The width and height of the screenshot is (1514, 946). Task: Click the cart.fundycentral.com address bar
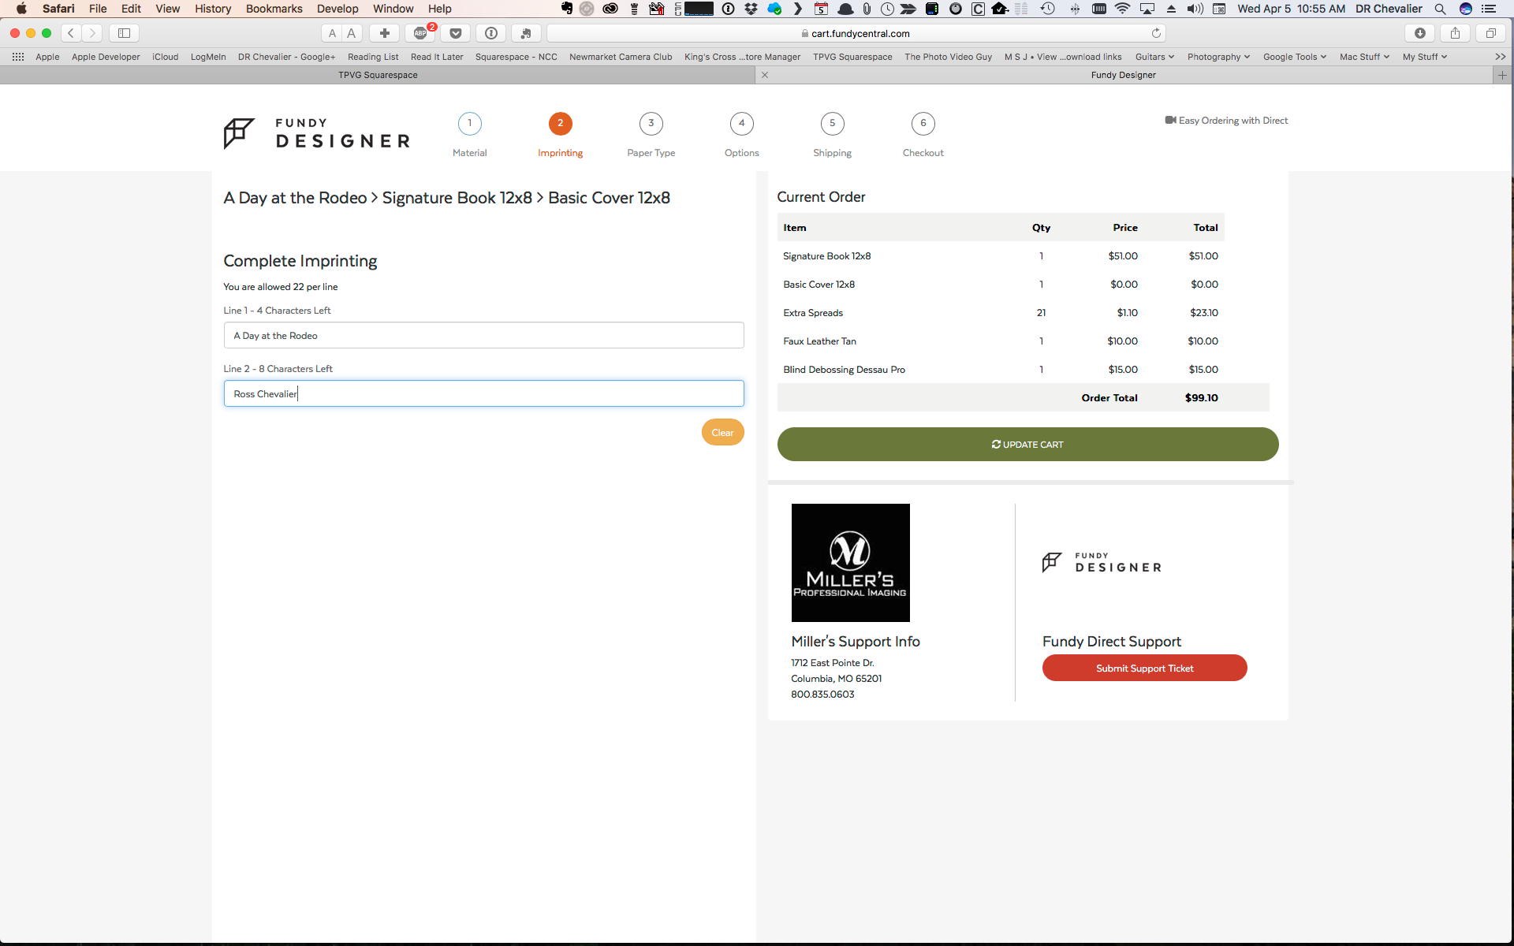click(x=856, y=33)
